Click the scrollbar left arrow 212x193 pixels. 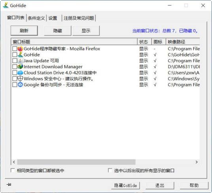(14, 162)
